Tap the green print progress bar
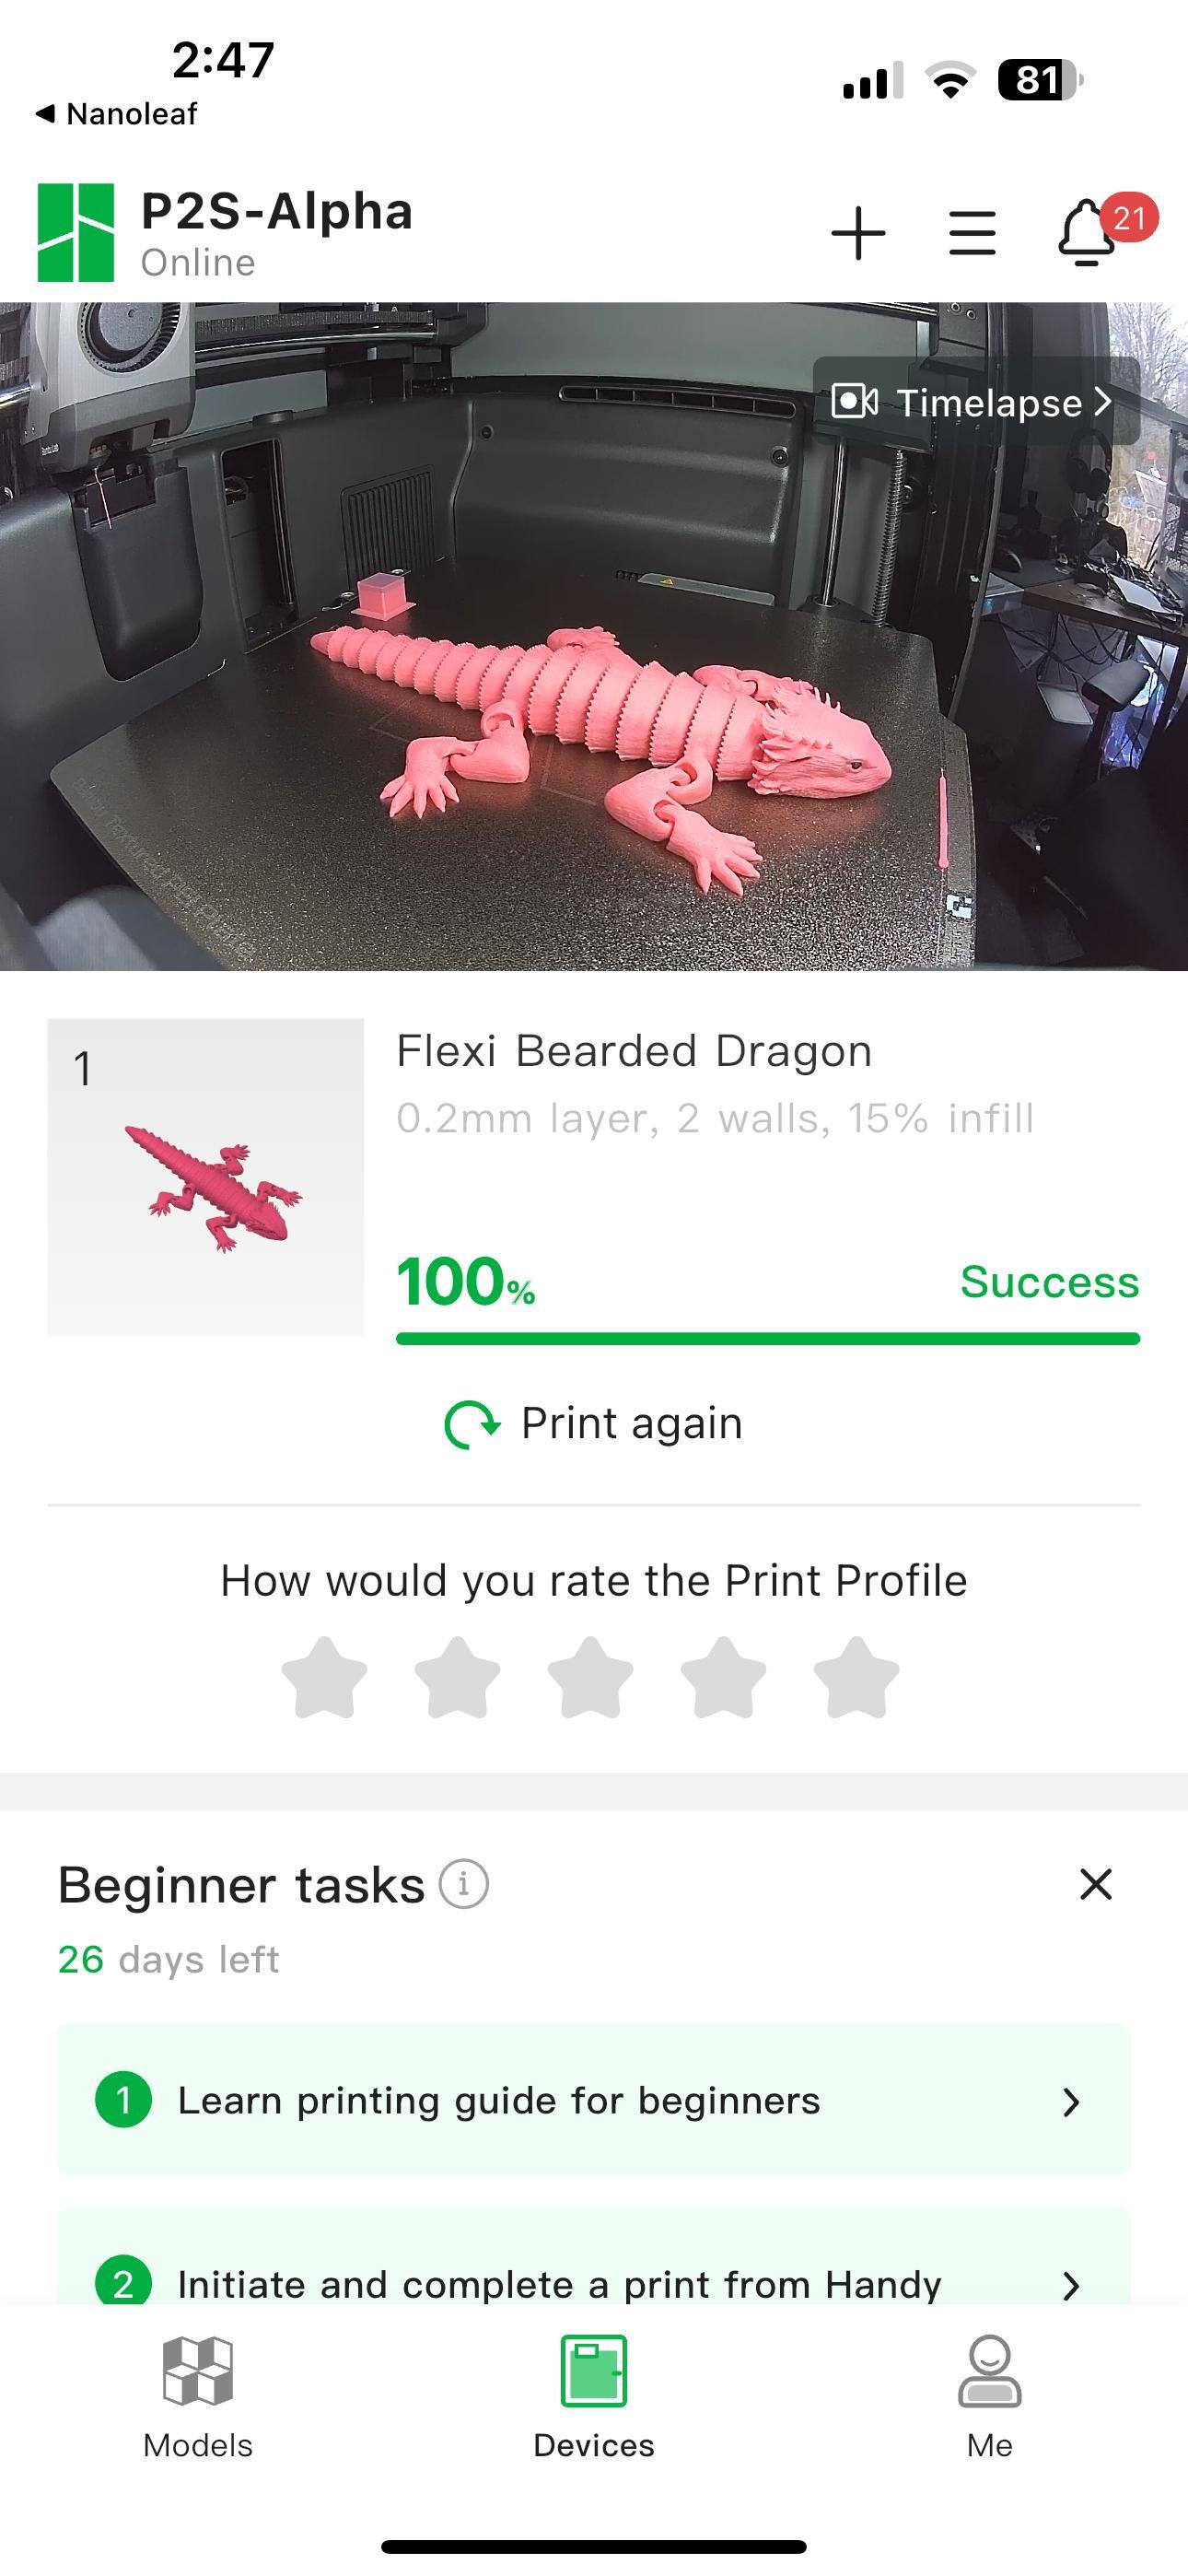Image resolution: width=1188 pixels, height=2576 pixels. coord(767,1339)
